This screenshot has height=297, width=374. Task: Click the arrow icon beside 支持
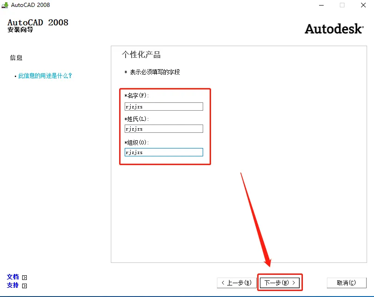click(x=24, y=286)
